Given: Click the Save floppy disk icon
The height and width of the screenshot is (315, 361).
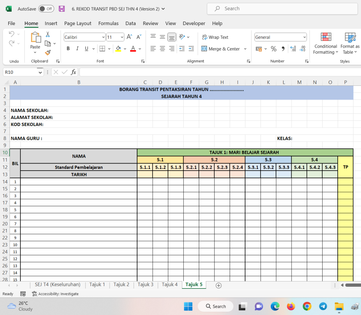Looking at the screenshot, I should 62,9.
